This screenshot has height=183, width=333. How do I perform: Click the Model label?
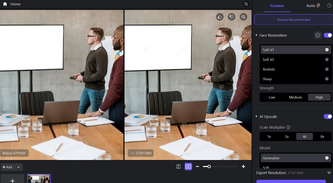[265, 148]
